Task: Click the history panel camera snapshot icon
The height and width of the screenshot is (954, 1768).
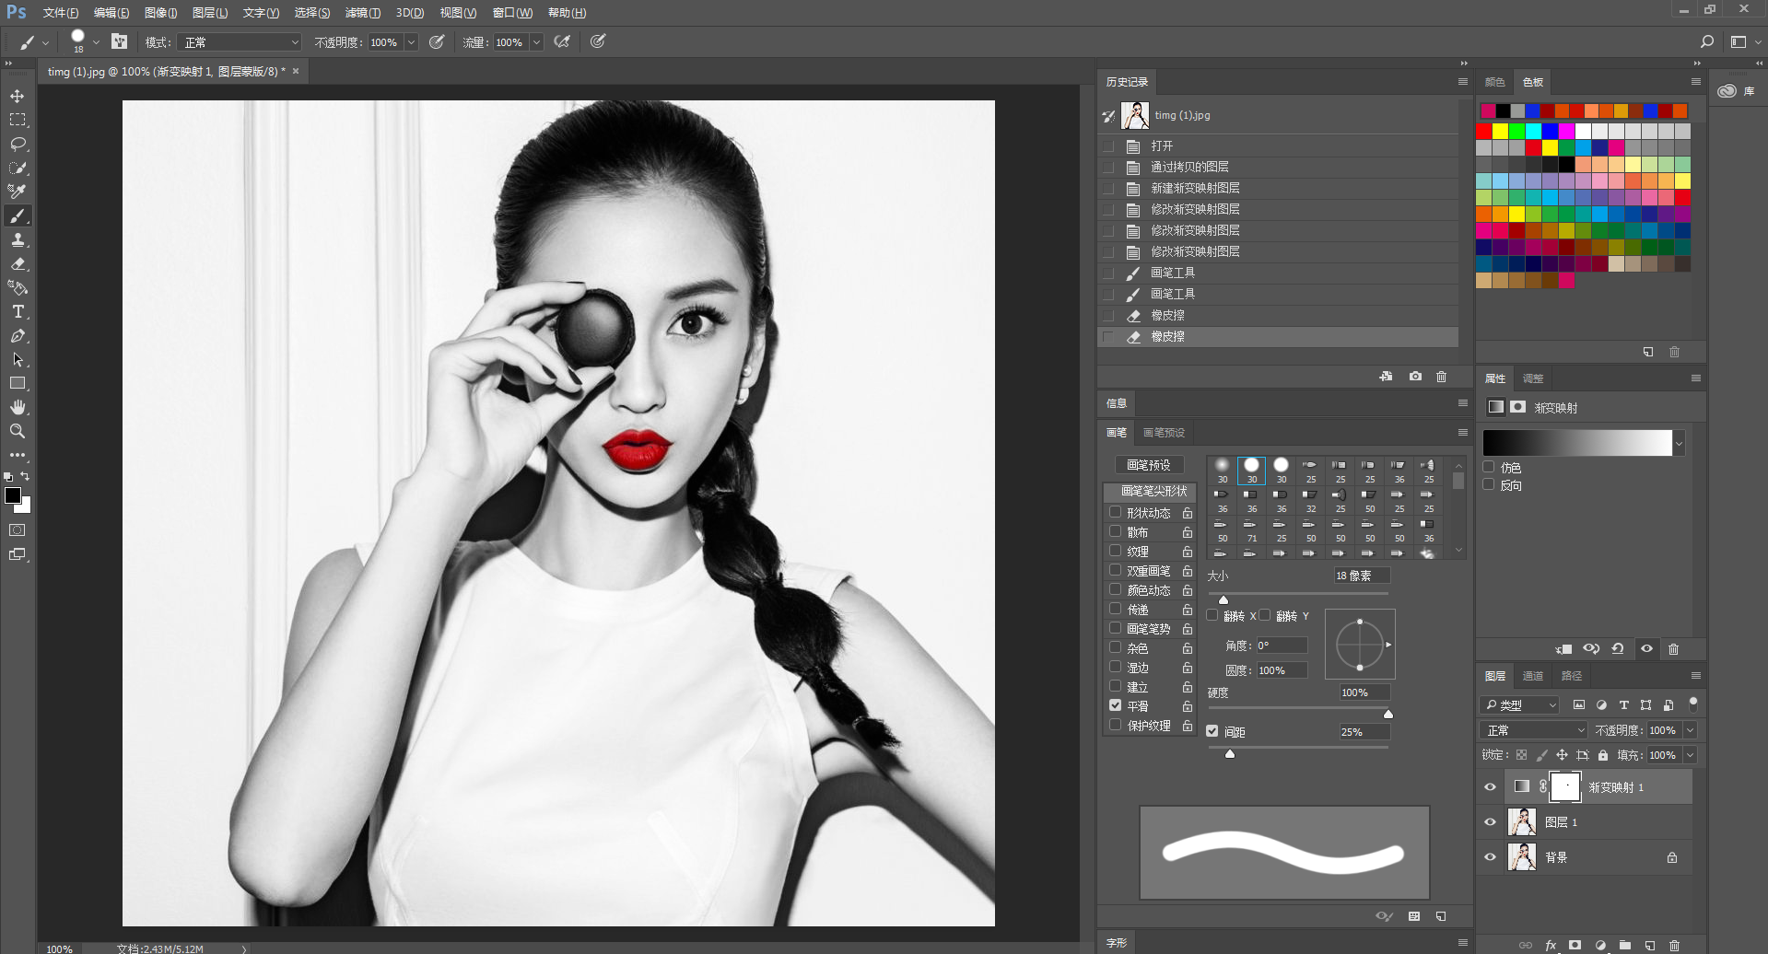Action: point(1415,377)
